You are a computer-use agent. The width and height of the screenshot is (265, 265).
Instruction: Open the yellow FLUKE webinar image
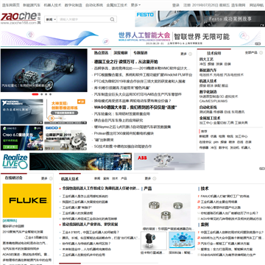point(27,201)
